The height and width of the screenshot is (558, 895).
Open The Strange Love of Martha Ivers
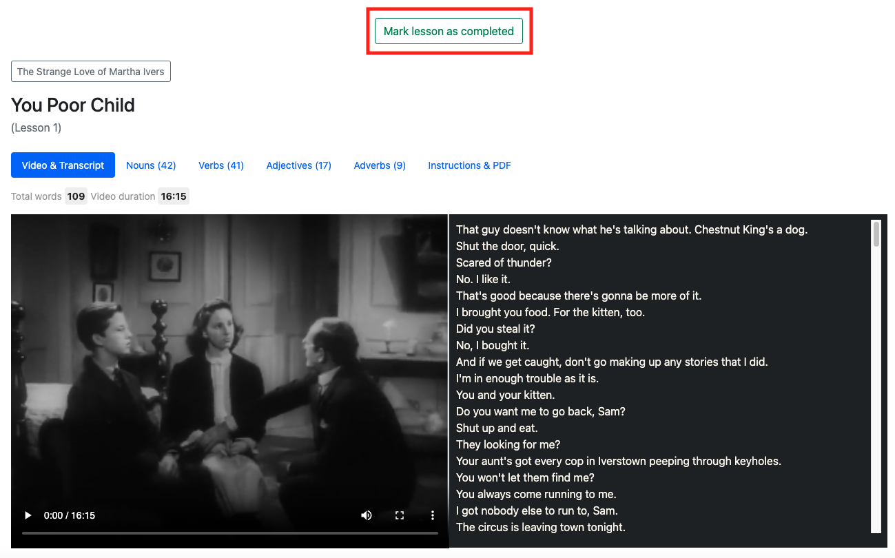tap(91, 72)
